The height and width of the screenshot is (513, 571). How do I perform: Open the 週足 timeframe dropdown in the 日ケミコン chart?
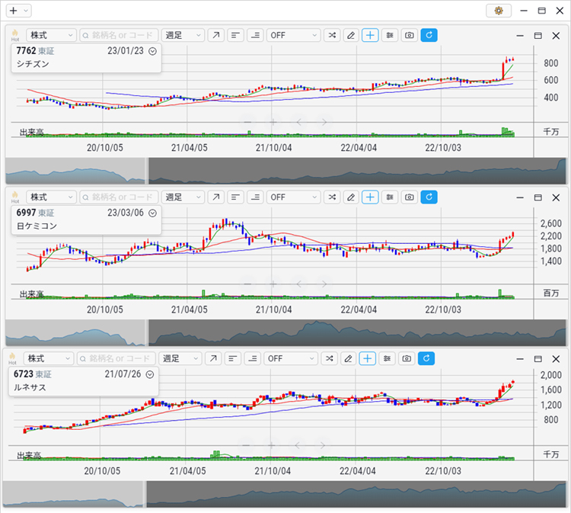tap(183, 197)
